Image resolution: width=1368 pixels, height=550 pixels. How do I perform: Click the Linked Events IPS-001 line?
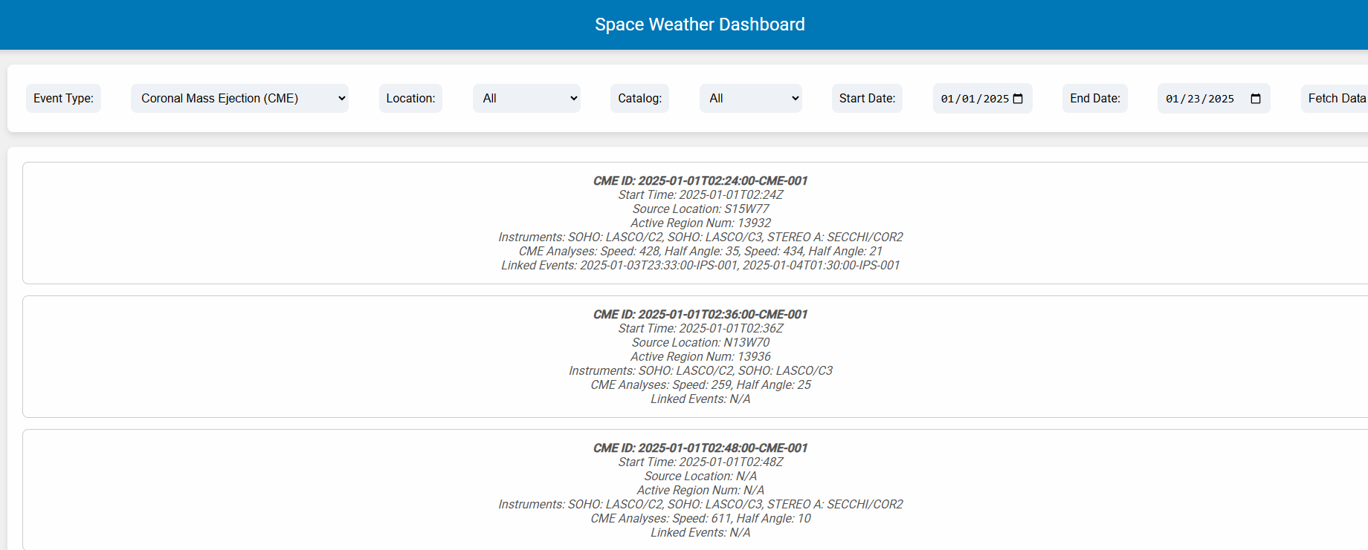[700, 265]
